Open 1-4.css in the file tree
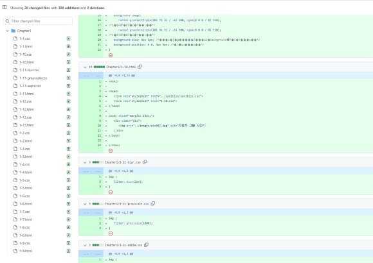373x263 pixels. [x=24, y=164]
